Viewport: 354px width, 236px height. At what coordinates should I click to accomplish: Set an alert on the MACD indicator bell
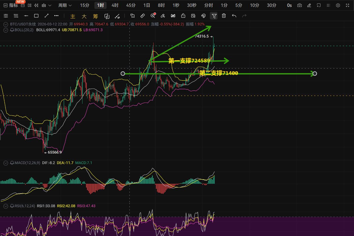[12, 163]
